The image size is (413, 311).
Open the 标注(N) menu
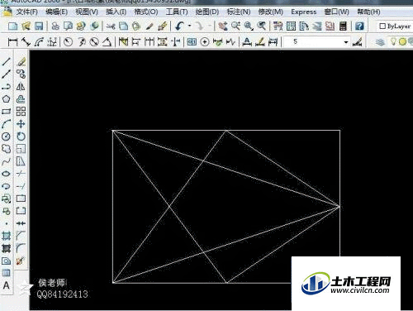click(239, 12)
